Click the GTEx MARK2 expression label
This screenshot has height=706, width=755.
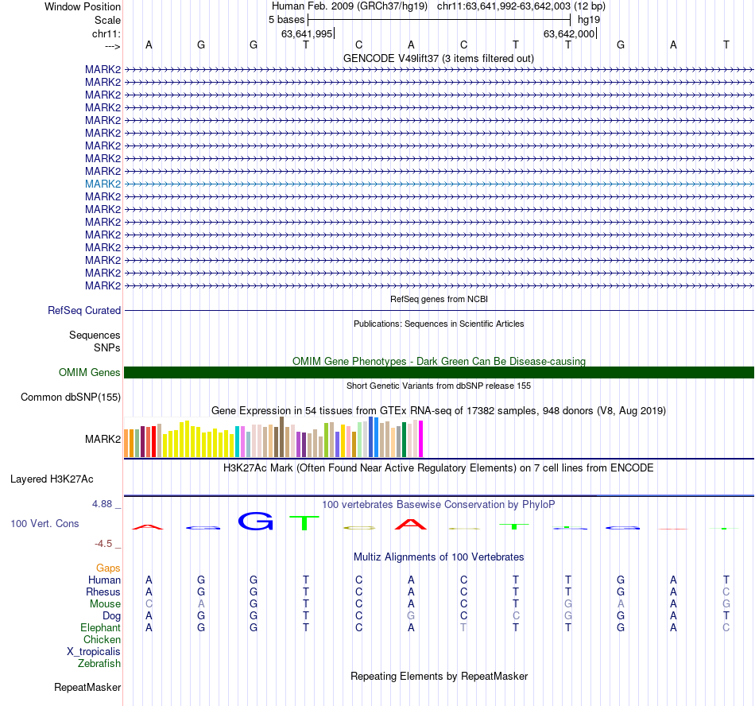[103, 439]
